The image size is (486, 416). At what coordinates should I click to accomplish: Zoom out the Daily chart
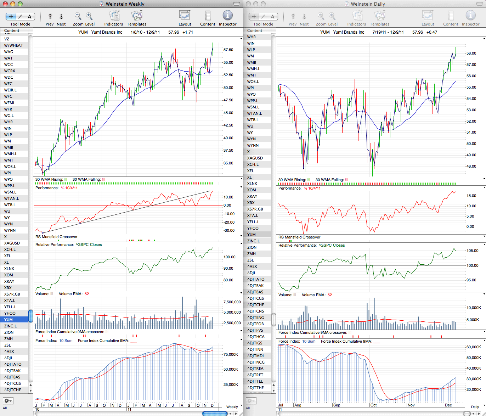point(321,16)
